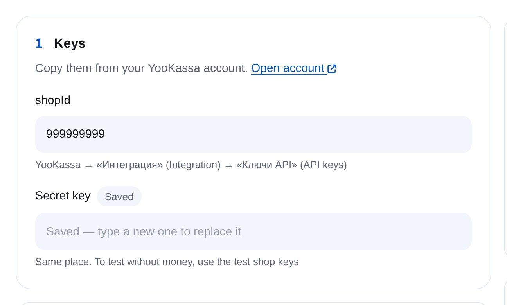Click the 'Secret key' field label
The height and width of the screenshot is (305, 507).
63,196
